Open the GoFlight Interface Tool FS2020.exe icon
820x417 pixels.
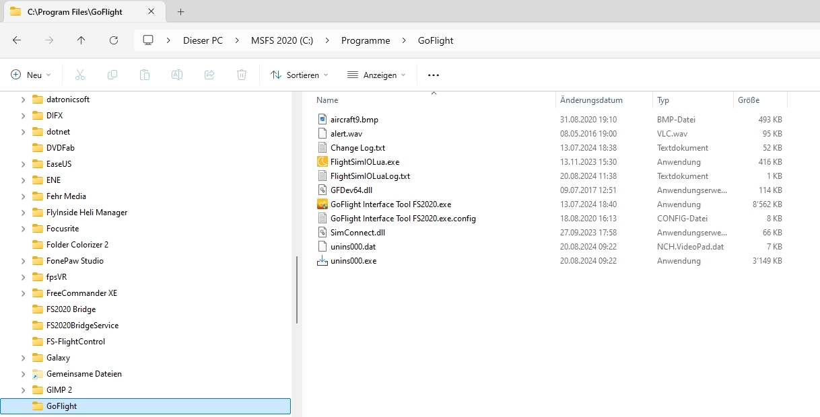coord(322,204)
